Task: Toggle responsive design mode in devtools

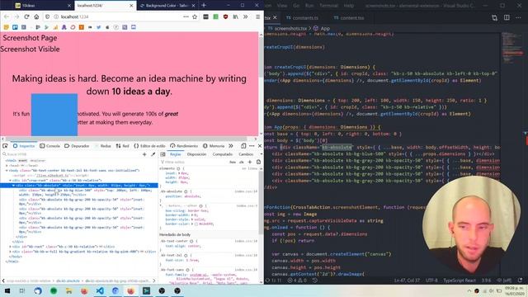Action: point(243,146)
